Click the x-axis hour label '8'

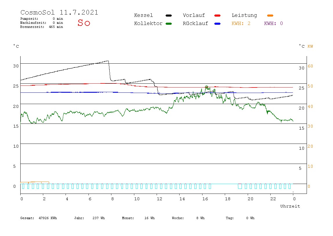[x=113, y=199]
